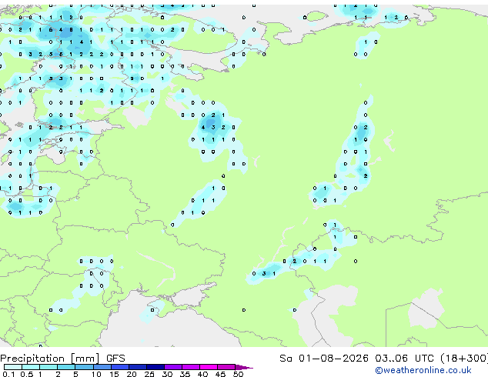Click the 35–40 mm legend color swatch
The width and height of the screenshot is (488, 377).
click(191, 367)
